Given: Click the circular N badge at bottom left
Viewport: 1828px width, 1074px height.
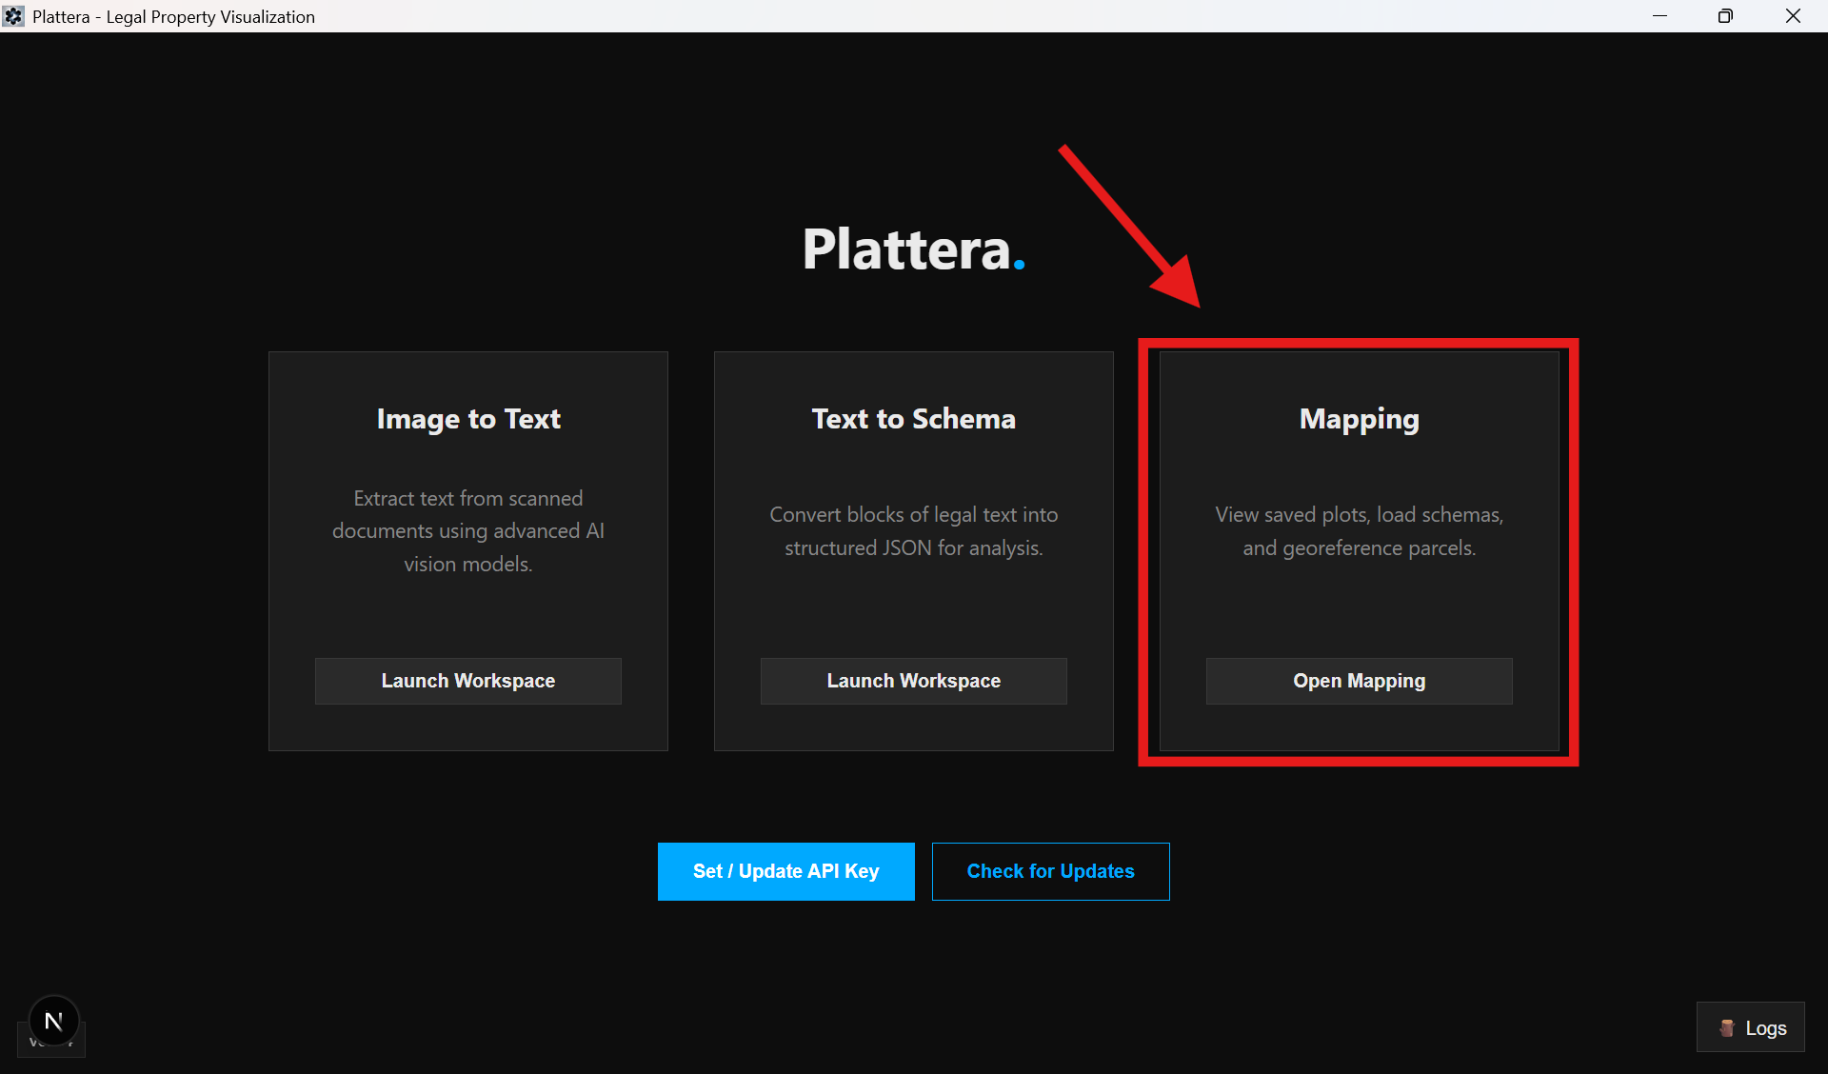Looking at the screenshot, I should click(53, 1020).
